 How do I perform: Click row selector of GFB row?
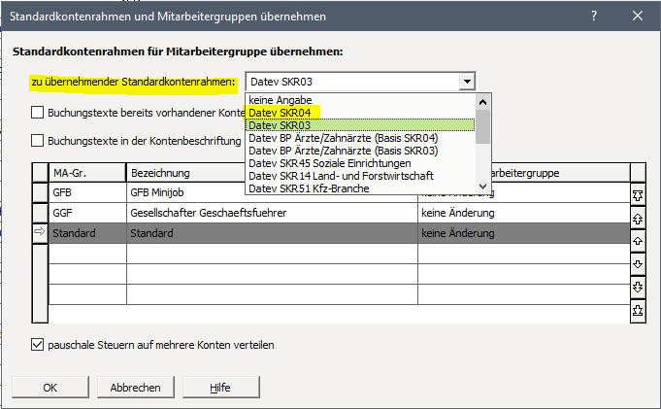click(40, 192)
